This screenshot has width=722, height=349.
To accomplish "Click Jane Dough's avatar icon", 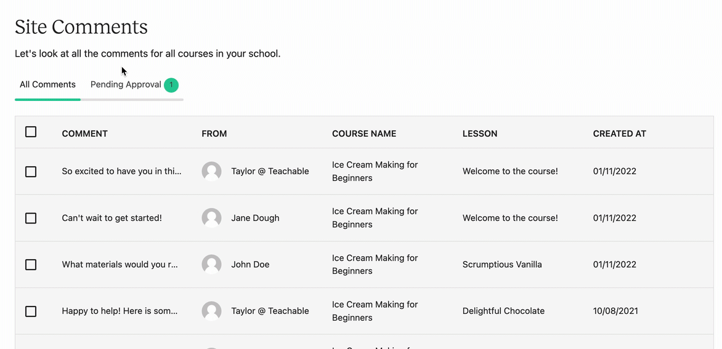I will (211, 218).
